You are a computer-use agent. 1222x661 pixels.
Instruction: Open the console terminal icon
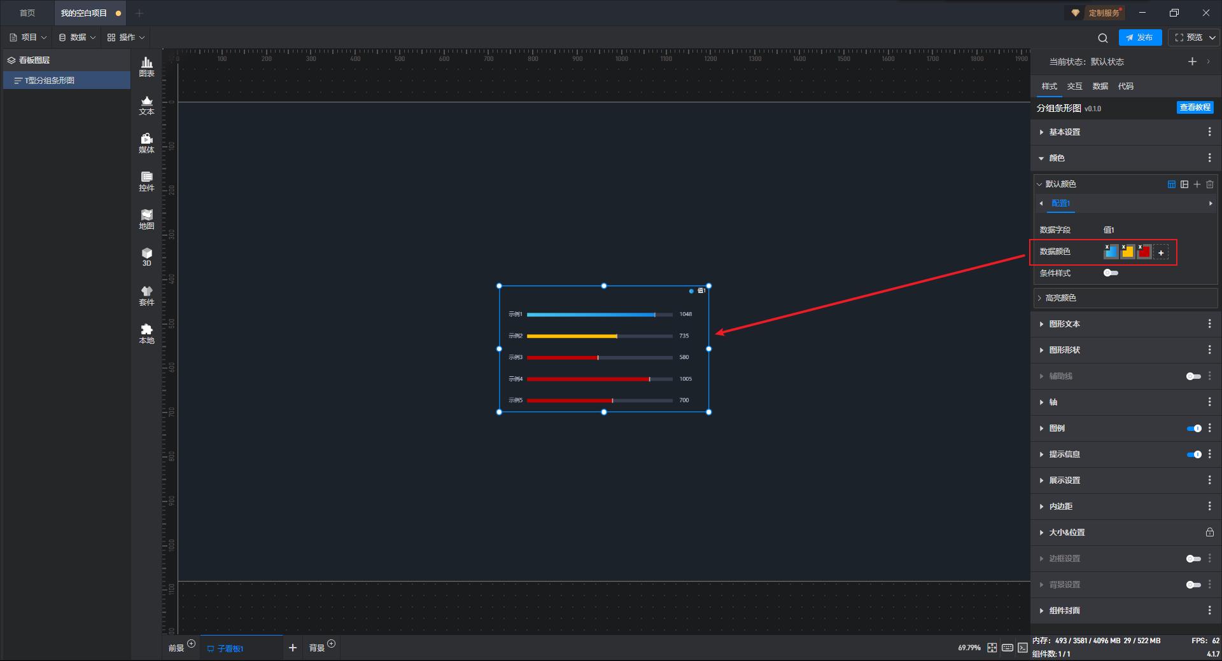tap(1023, 648)
